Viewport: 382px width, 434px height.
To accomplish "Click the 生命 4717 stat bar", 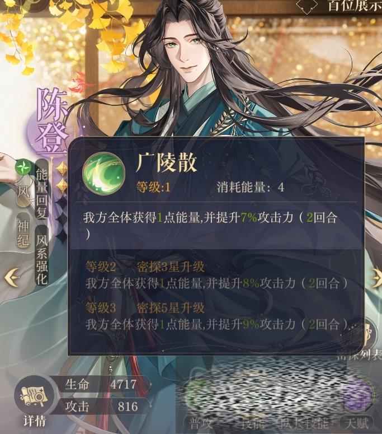I will [x=103, y=384].
